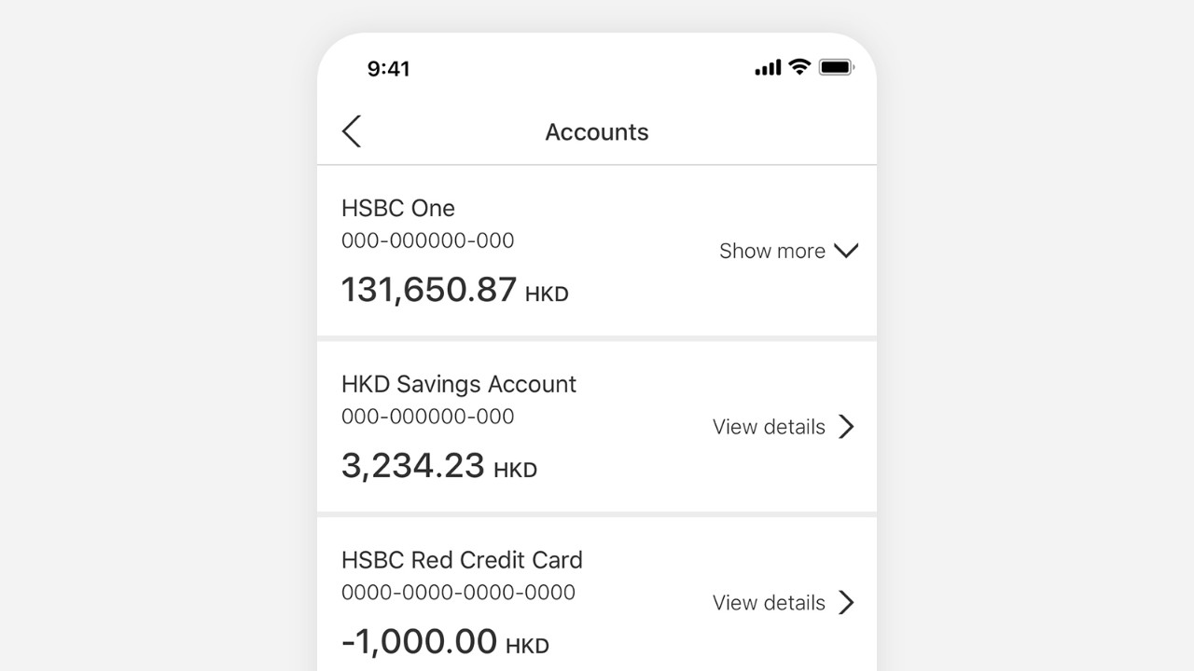Click the Wi-Fi status icon
The image size is (1194, 671).
[x=798, y=67]
